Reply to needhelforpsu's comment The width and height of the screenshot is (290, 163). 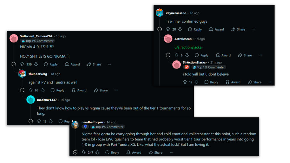tap(112, 152)
